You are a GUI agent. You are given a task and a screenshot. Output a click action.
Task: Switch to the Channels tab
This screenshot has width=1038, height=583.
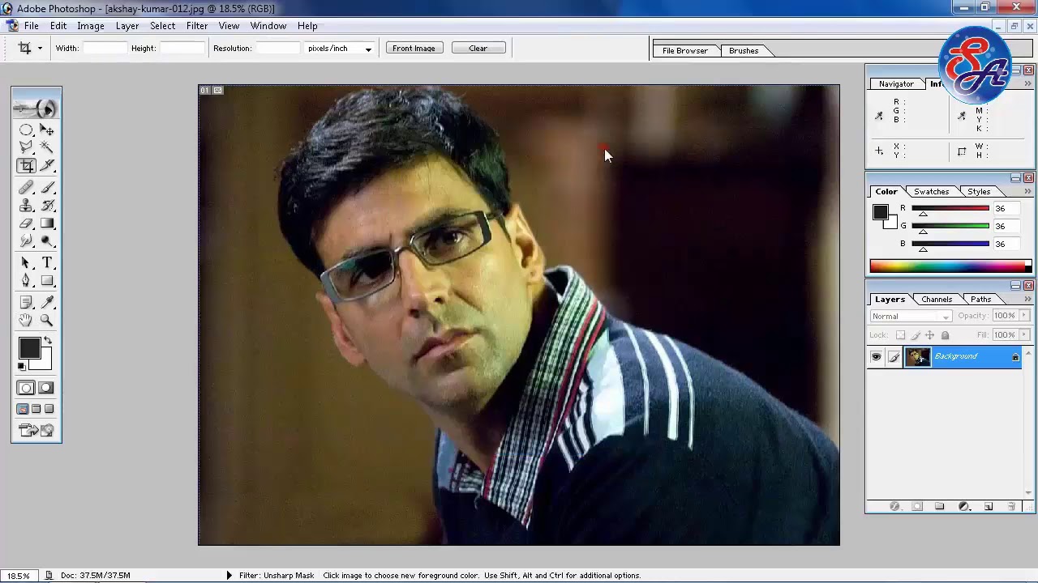937,300
